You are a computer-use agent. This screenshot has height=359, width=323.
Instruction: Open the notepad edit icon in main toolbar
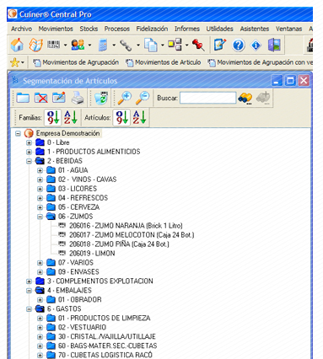220,45
